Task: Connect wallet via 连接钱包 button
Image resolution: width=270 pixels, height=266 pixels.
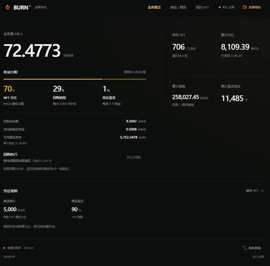Action: click(x=252, y=7)
